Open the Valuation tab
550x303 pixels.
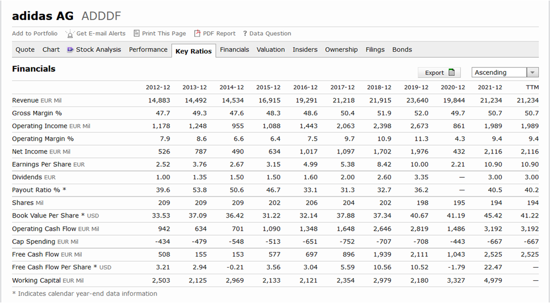(x=271, y=50)
